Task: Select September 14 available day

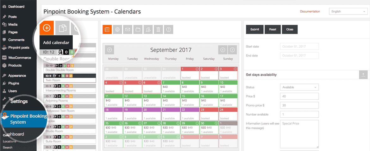Action: [x=171, y=101]
